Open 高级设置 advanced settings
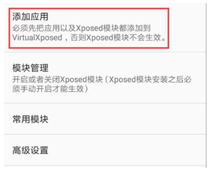The width and height of the screenshot is (211, 170). click(105, 150)
